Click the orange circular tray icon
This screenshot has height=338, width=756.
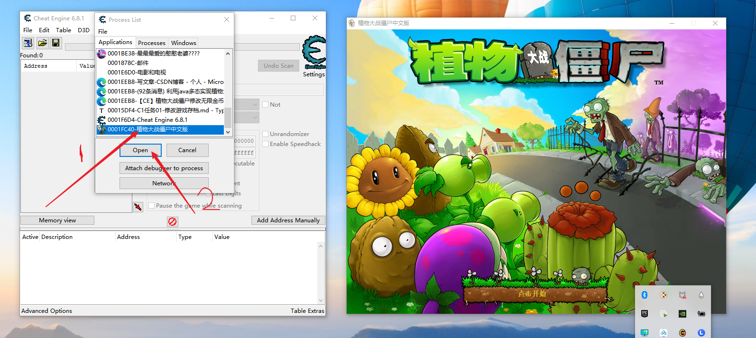[x=664, y=295]
